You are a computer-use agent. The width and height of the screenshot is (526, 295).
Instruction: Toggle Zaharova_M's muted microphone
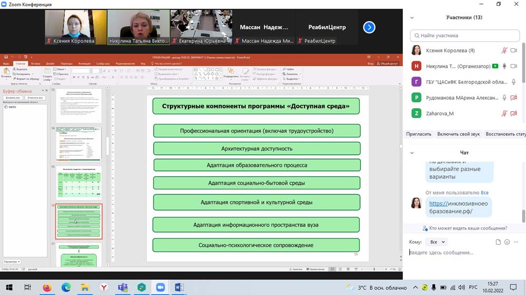click(x=504, y=113)
